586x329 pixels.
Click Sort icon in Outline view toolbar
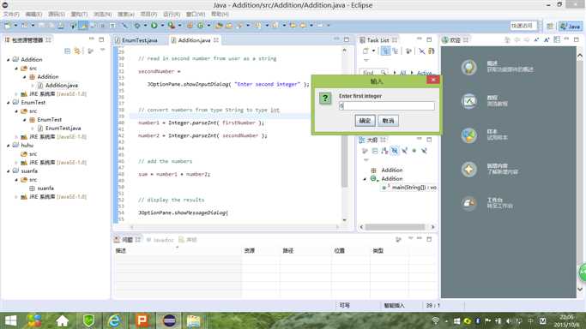point(384,151)
